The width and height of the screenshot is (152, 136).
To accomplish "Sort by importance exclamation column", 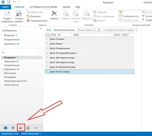I will tap(46, 35).
